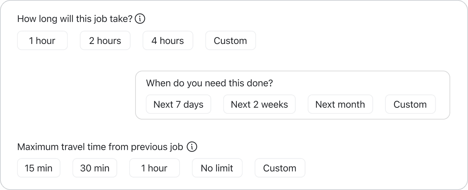Screen dimensions: 468x190
Task: Select No limit for travel time
Action: pyautogui.click(x=217, y=168)
